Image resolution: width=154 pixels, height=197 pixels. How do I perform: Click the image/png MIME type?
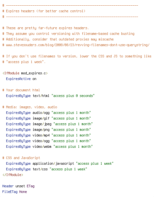[x=41, y=130]
